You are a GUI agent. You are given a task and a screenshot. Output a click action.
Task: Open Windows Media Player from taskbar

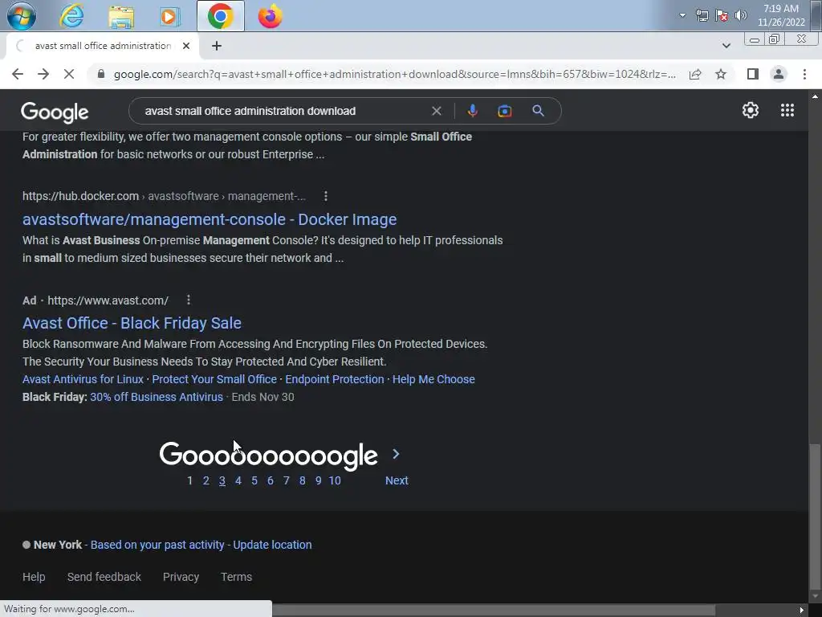click(169, 16)
